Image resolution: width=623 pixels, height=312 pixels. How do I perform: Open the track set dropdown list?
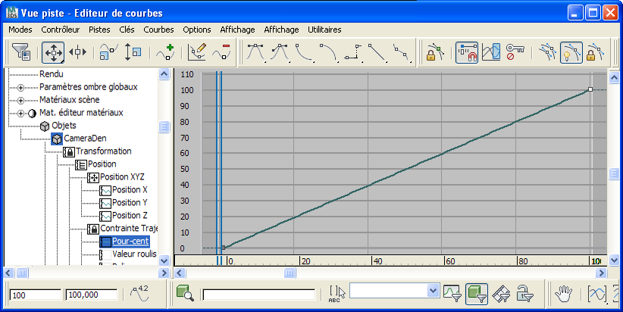[x=433, y=291]
